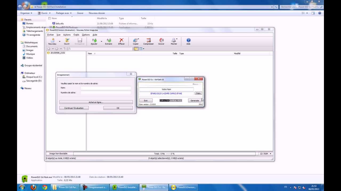Open the Aide menu in menu bar
The width and height of the screenshot is (341, 191).
coord(95,35)
